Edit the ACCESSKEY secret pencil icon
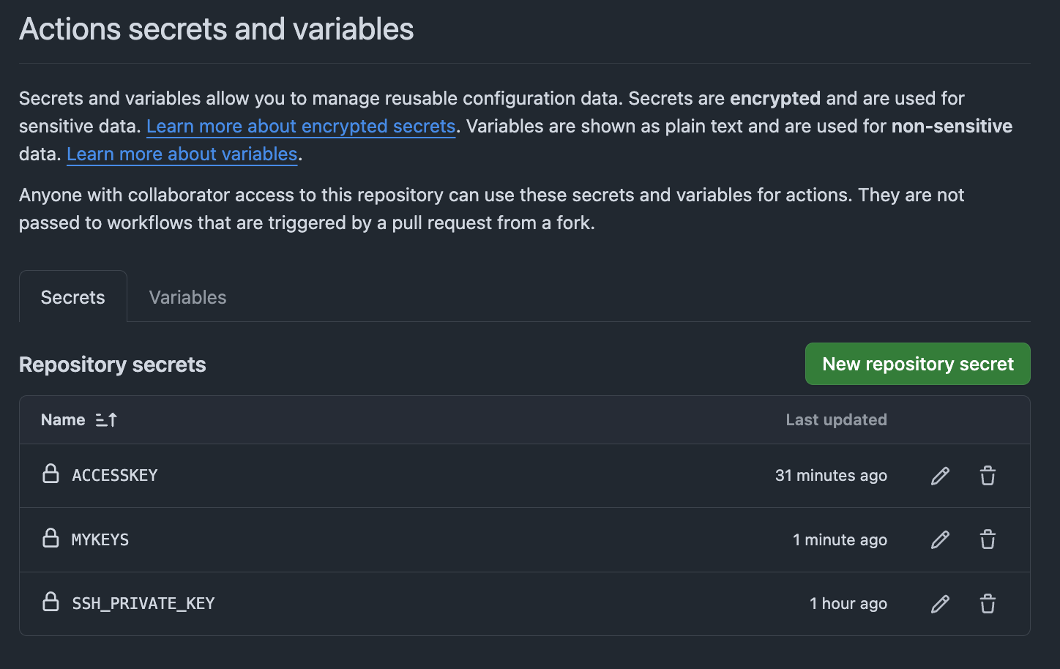1060x669 pixels. pos(940,476)
